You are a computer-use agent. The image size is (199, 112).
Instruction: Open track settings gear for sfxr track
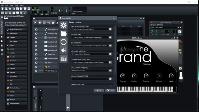[x=36, y=67]
